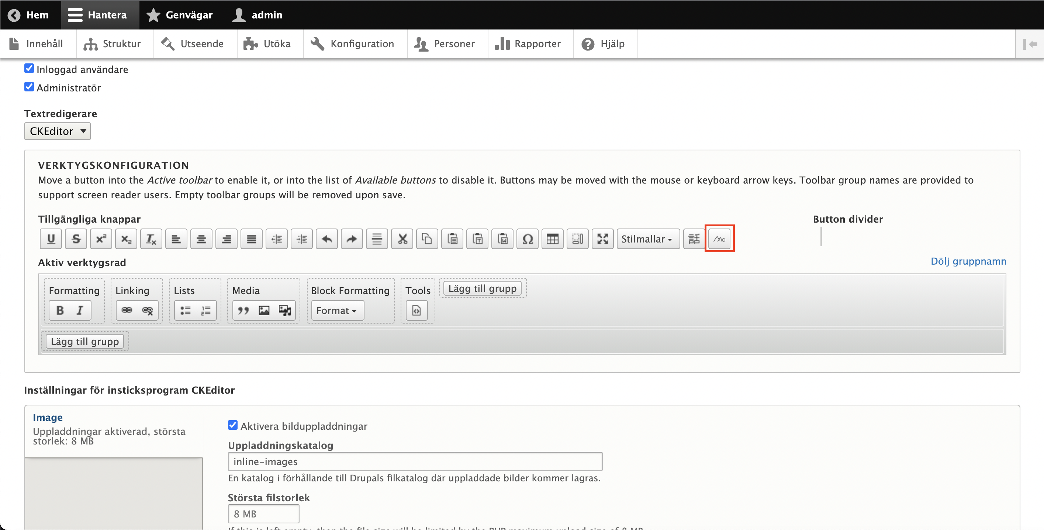
Task: Open the Struktur admin menu
Action: (x=113, y=44)
